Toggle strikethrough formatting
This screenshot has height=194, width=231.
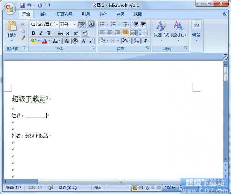tap(60, 33)
